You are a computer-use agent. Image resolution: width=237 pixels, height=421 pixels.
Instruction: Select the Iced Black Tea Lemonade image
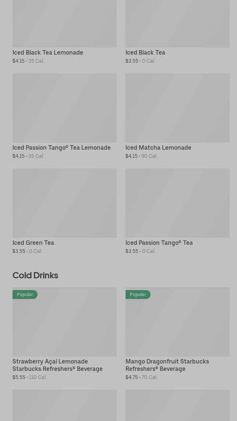[x=65, y=24]
